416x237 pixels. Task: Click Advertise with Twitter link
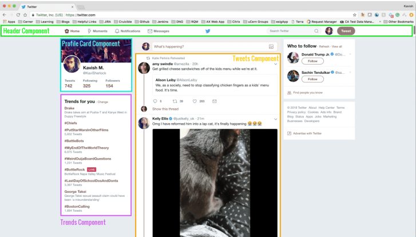pos(307,133)
